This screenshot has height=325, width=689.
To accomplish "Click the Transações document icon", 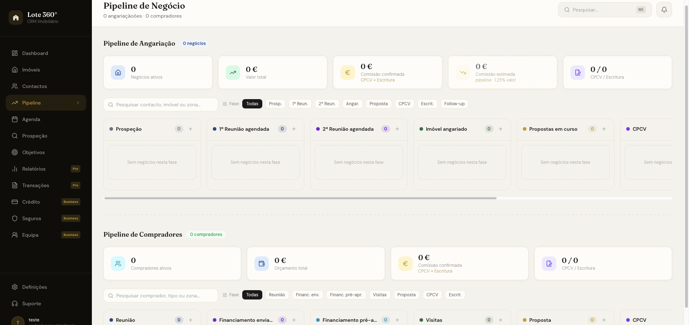I will click(x=15, y=185).
